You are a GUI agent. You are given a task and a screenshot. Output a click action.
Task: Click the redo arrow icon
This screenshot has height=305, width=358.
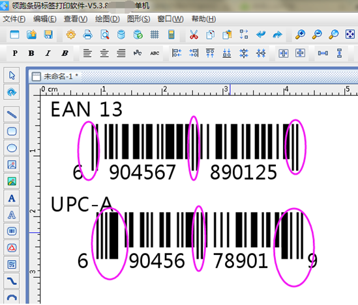277,34
